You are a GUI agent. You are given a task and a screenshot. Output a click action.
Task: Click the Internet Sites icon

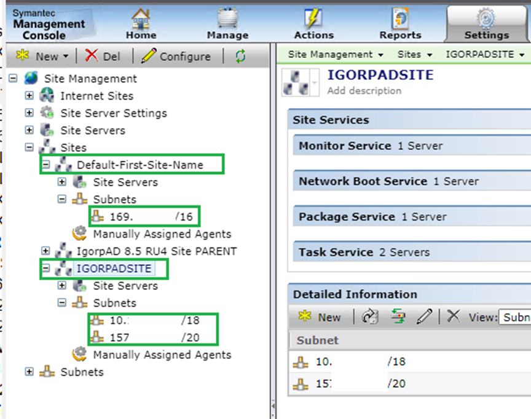(x=47, y=95)
